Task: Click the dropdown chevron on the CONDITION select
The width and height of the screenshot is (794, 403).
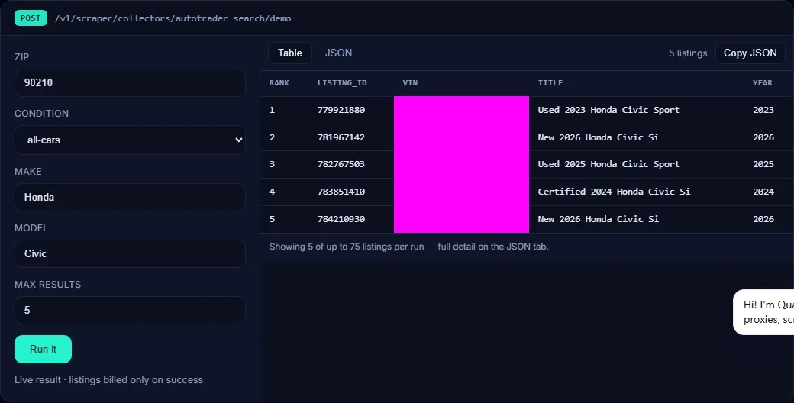Action: click(238, 140)
